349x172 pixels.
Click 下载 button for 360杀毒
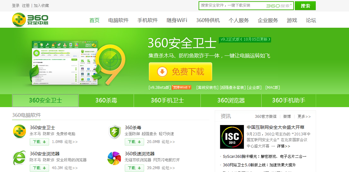(x=134, y=142)
